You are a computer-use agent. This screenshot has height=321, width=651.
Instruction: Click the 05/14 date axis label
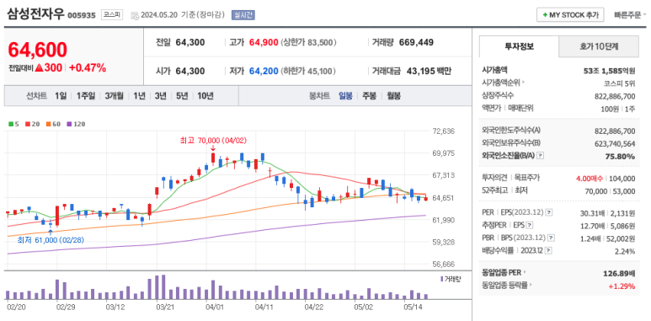414,308
